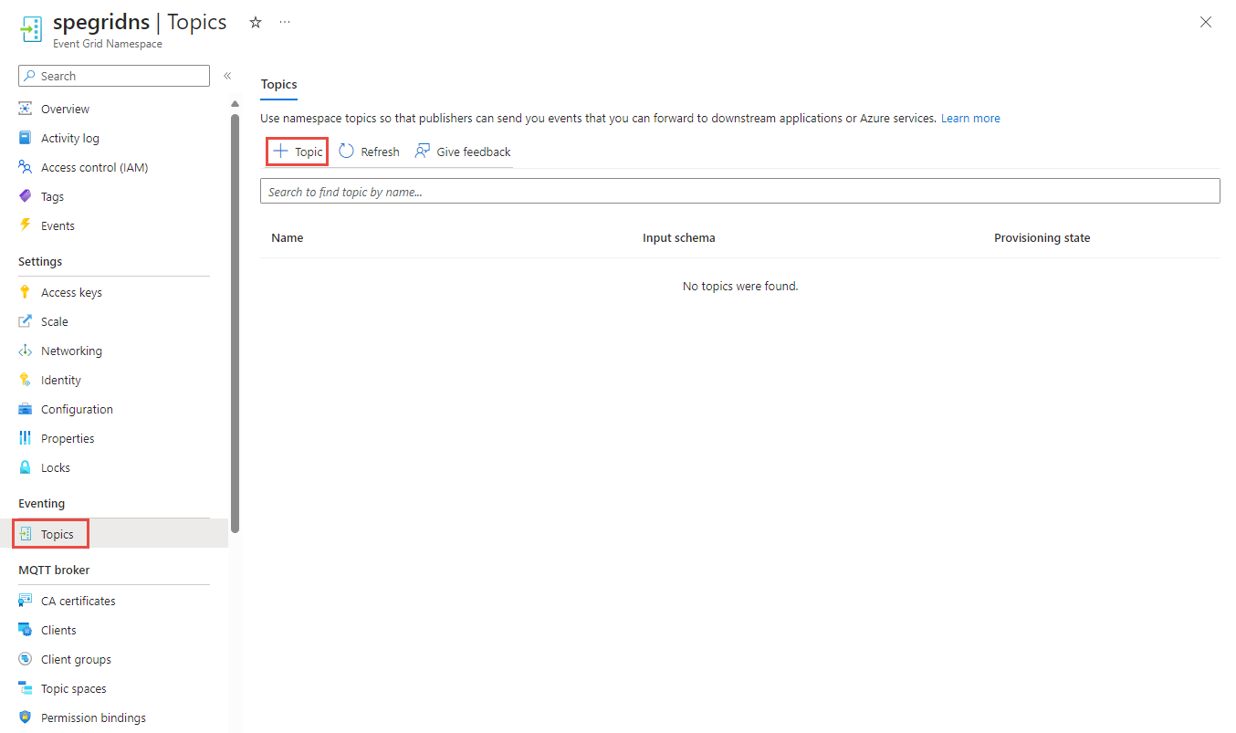Open the ellipsis more options menu
The width and height of the screenshot is (1236, 733).
click(x=285, y=22)
